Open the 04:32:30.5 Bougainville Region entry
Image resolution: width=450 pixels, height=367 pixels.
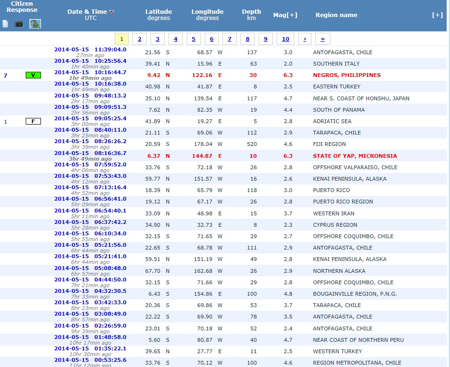(90, 291)
